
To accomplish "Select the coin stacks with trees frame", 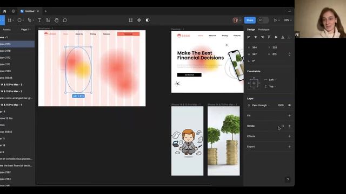I will pyautogui.click(x=223, y=141).
